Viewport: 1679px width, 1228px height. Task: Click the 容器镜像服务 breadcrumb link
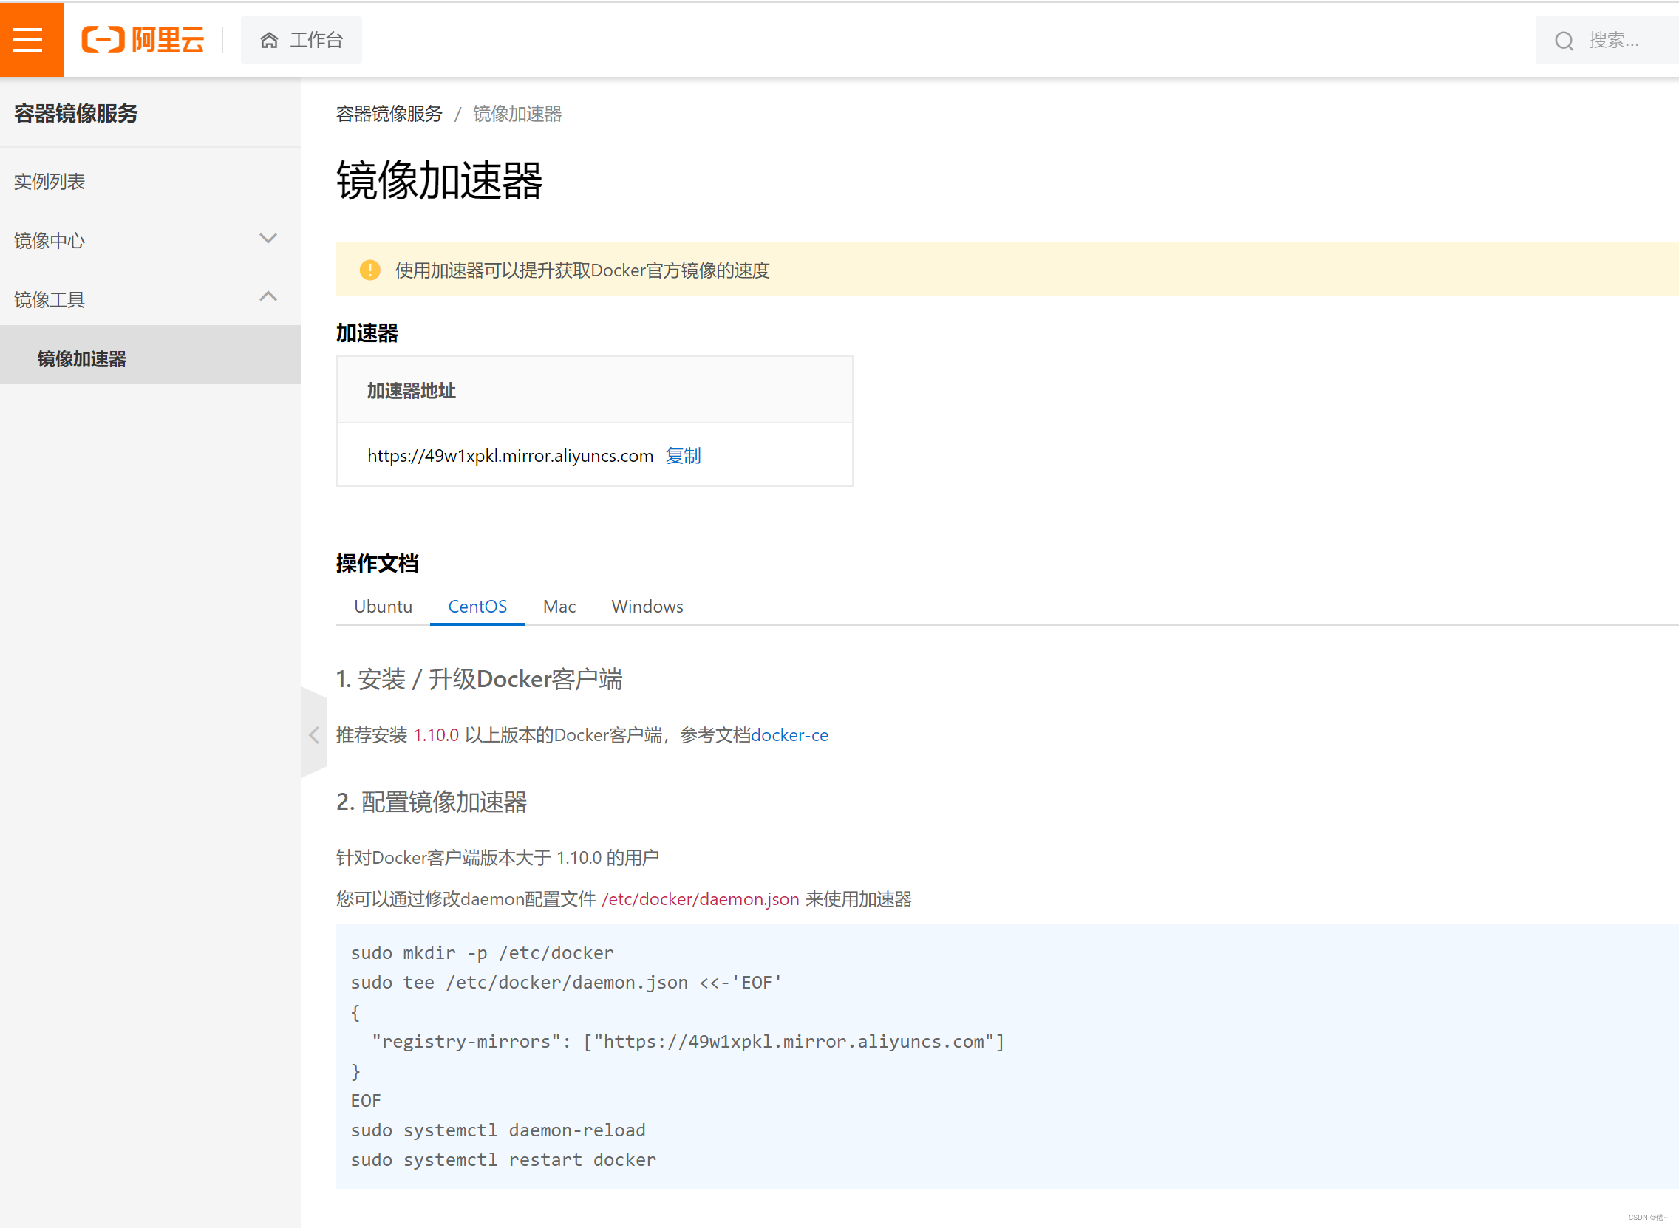coord(389,114)
